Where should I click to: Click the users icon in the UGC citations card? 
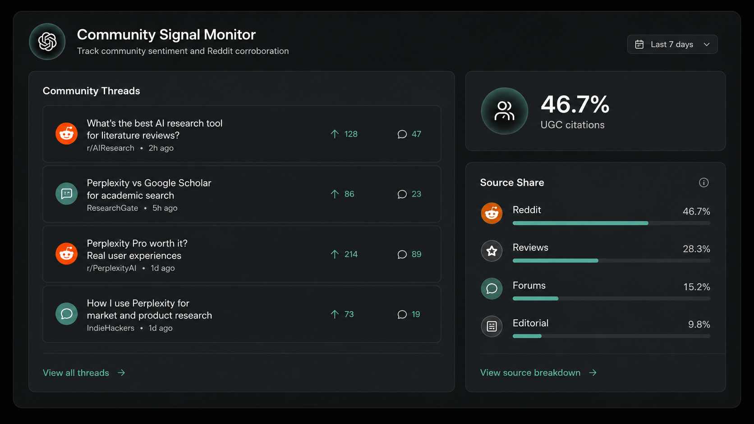[504, 111]
